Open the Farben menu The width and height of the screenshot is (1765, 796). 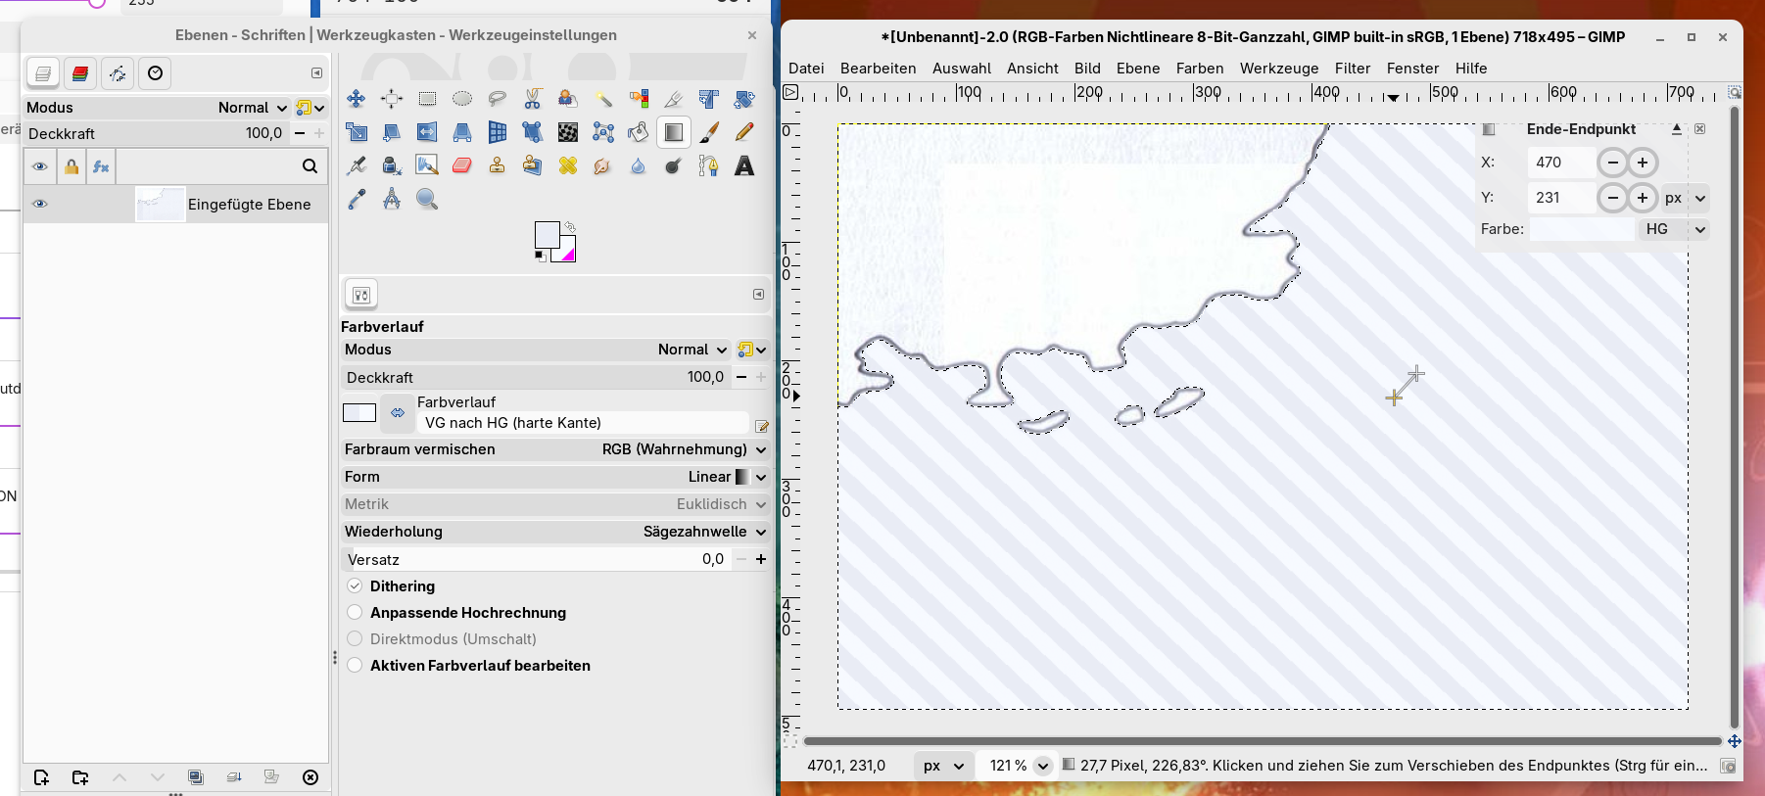tap(1200, 69)
